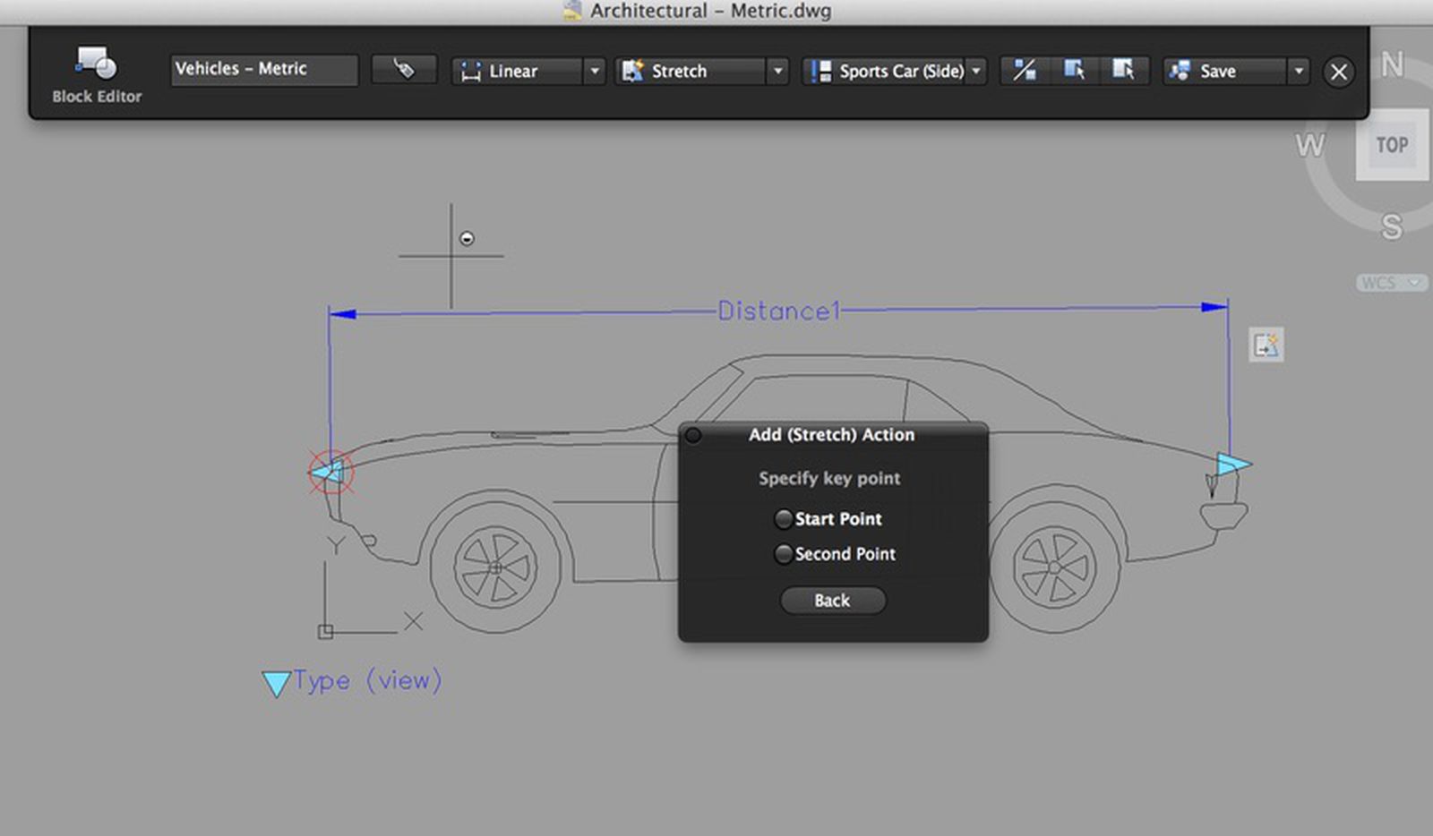Switch to the TOP view on ViewCube
Viewport: 1433px width, 836px height.
click(x=1392, y=144)
